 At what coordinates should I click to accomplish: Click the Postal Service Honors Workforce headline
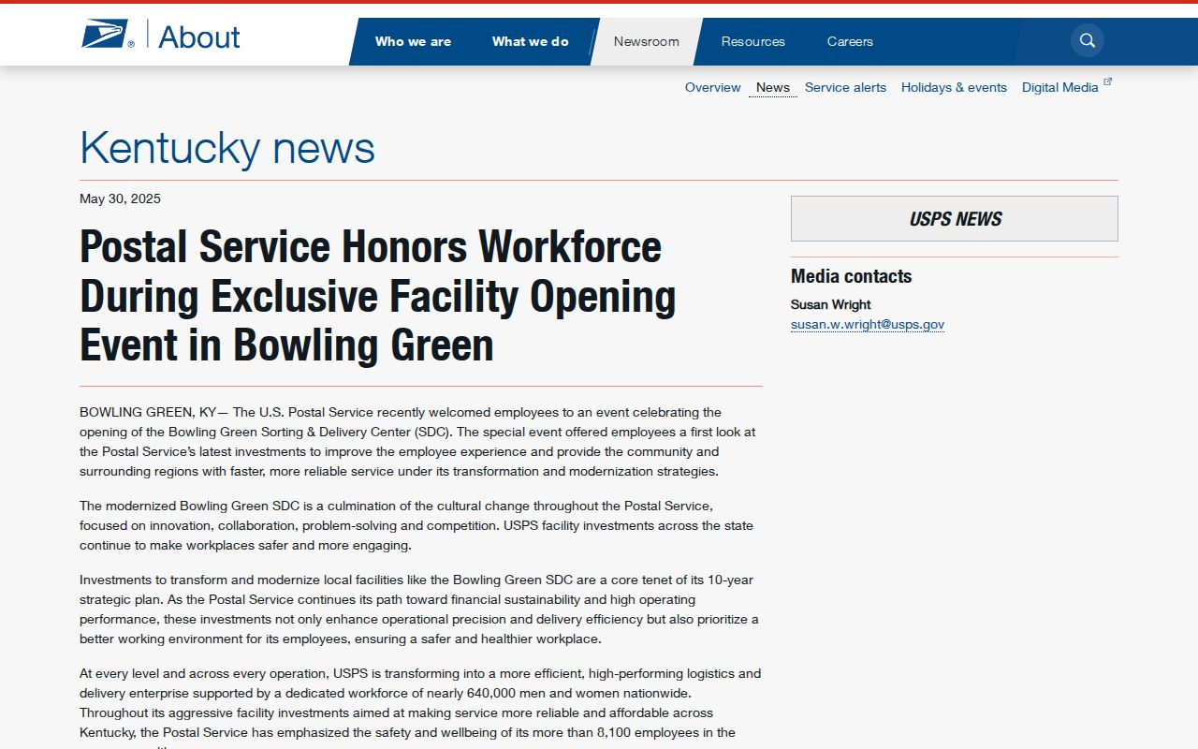(378, 296)
